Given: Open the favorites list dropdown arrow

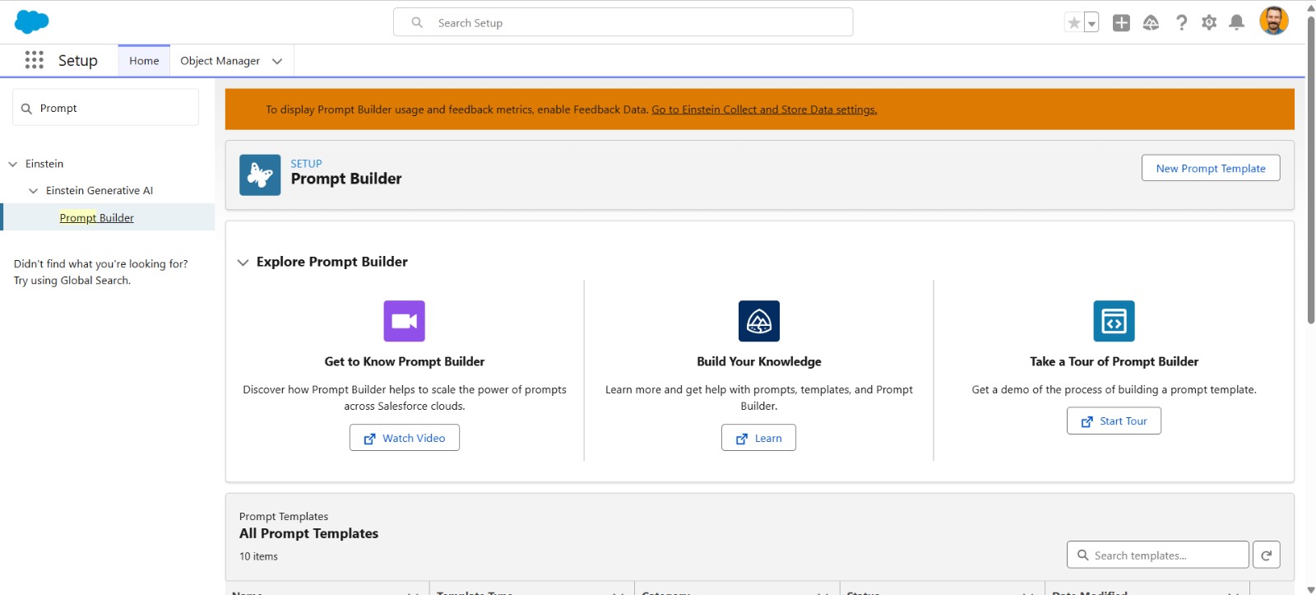Looking at the screenshot, I should [x=1091, y=23].
